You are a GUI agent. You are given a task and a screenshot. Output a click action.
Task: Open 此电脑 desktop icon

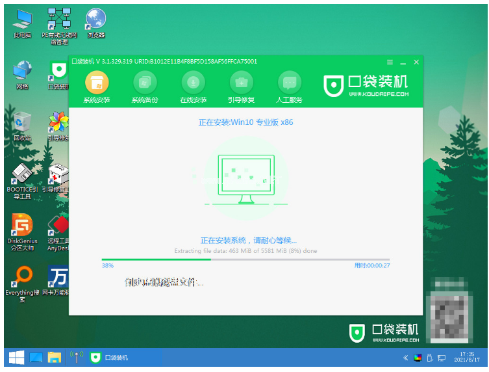[x=23, y=22]
